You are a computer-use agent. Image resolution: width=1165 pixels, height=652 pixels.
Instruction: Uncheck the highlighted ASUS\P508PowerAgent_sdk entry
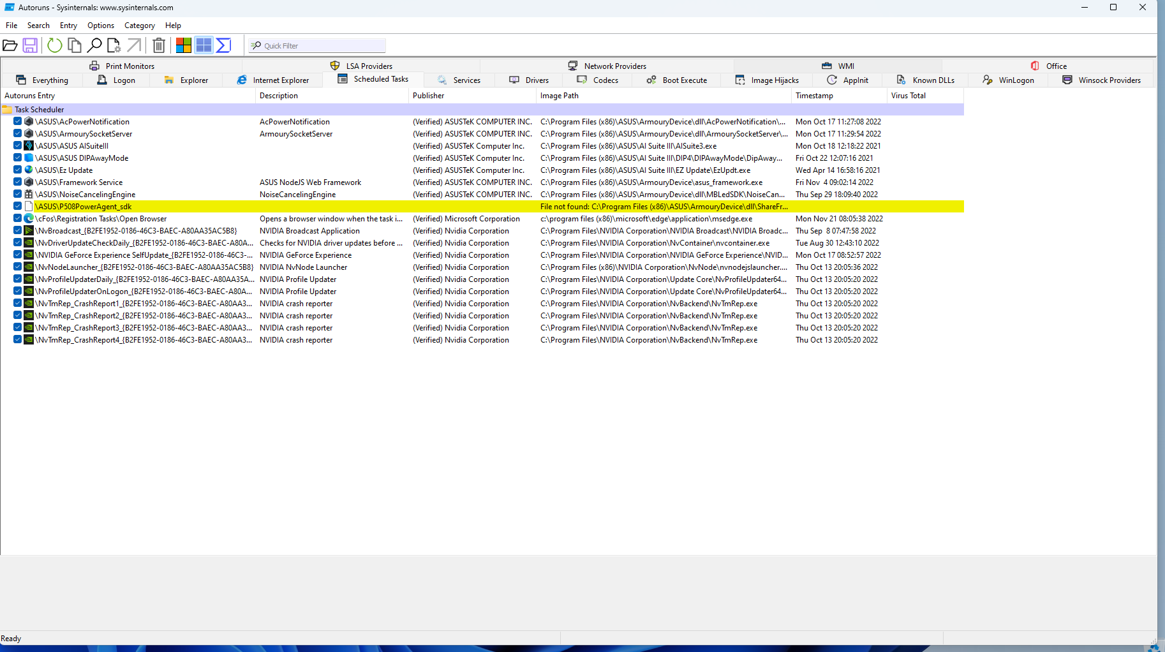pos(18,207)
